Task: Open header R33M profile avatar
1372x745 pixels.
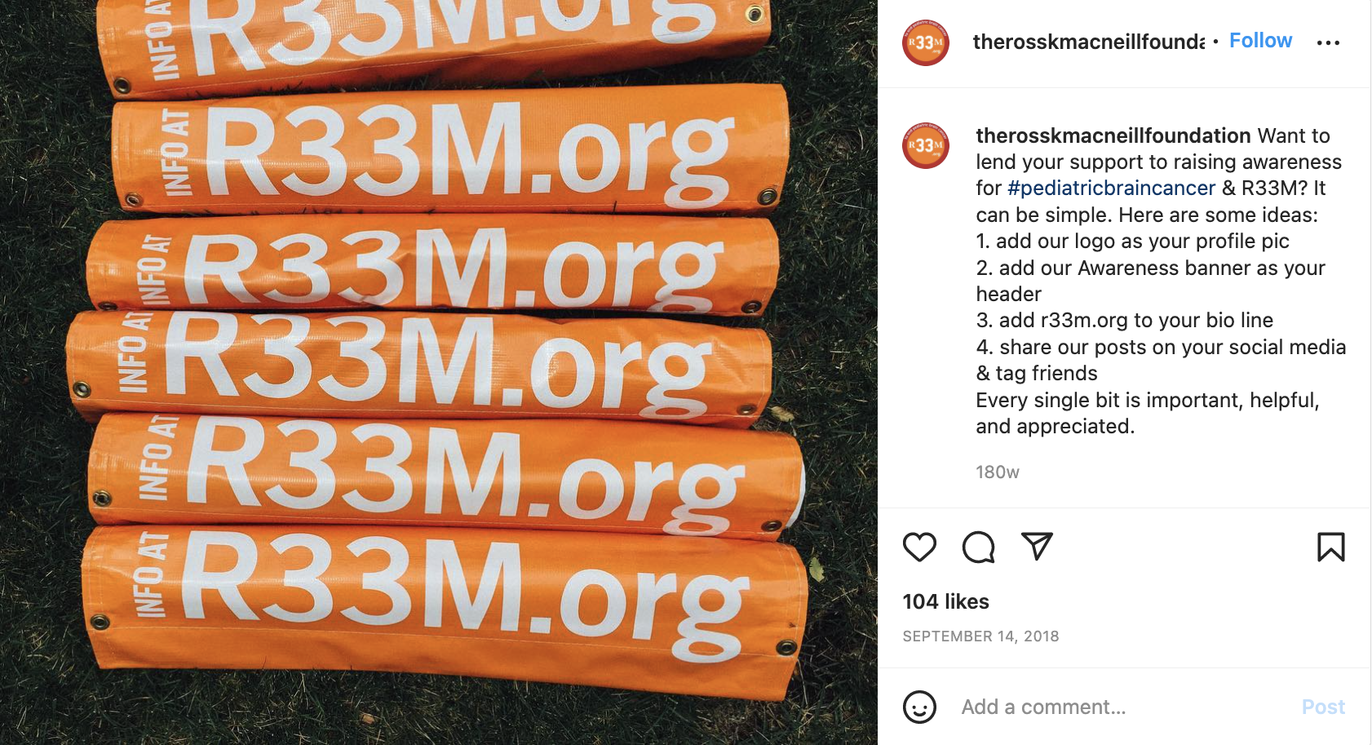Action: tap(925, 42)
